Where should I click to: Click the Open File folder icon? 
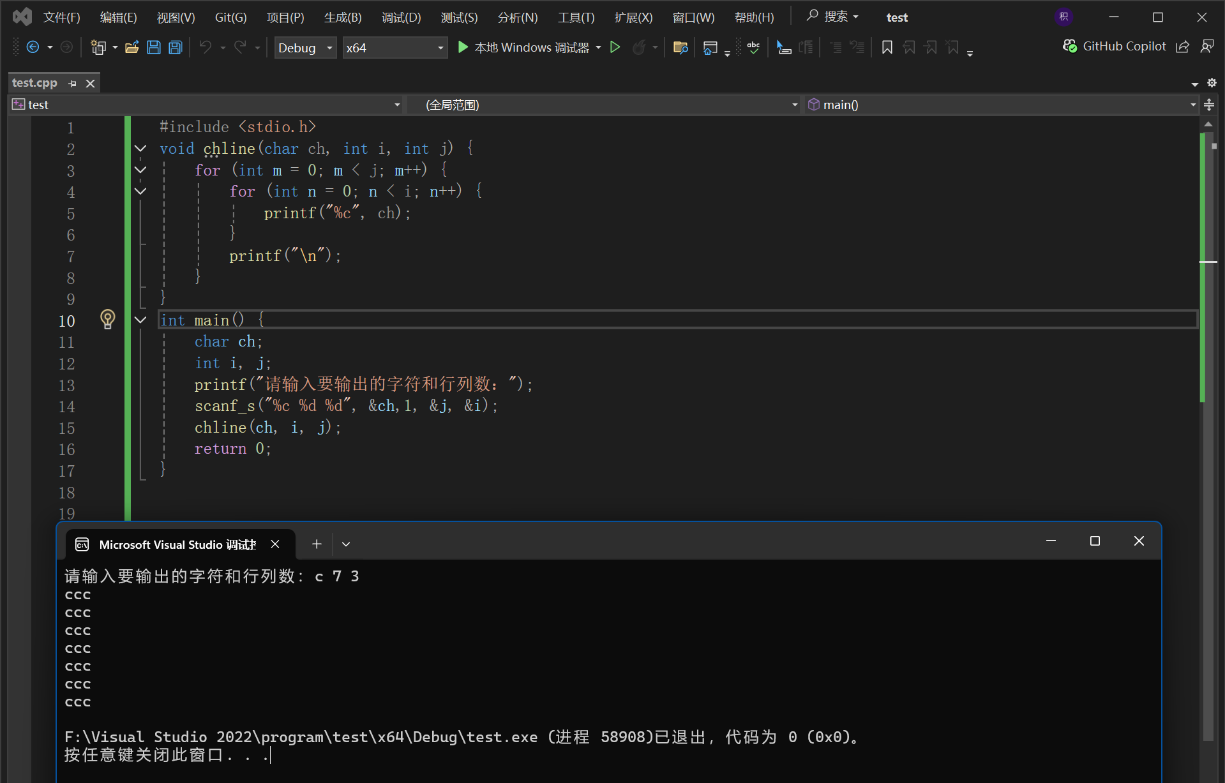[132, 47]
